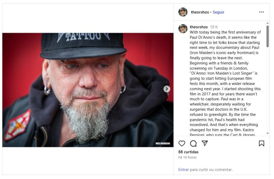The image size is (274, 179).
Task: Open comments via the speech bubble icon
Action: coord(193,144)
